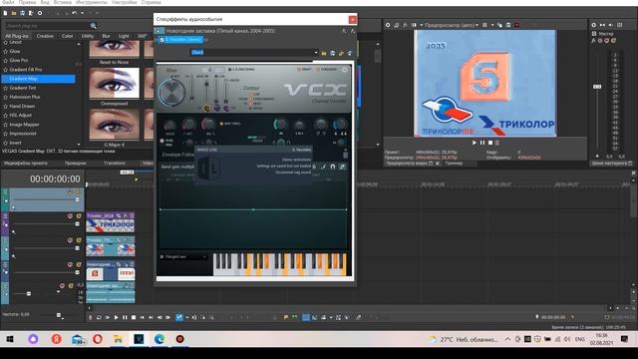The image size is (638, 359).
Task: Open the Light plug-in tab
Action: click(124, 36)
